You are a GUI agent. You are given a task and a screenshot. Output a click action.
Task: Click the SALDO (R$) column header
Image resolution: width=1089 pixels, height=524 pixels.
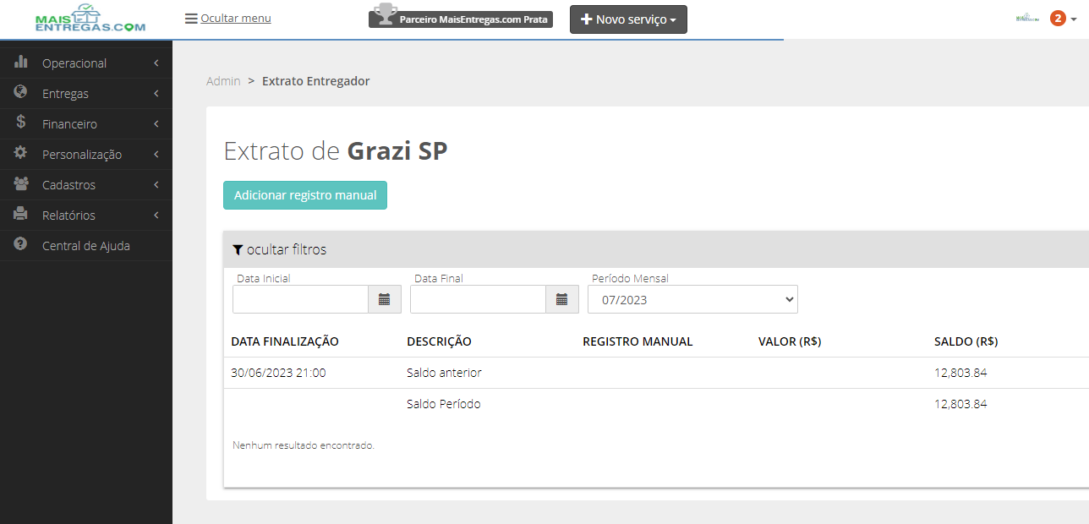pyautogui.click(x=966, y=341)
